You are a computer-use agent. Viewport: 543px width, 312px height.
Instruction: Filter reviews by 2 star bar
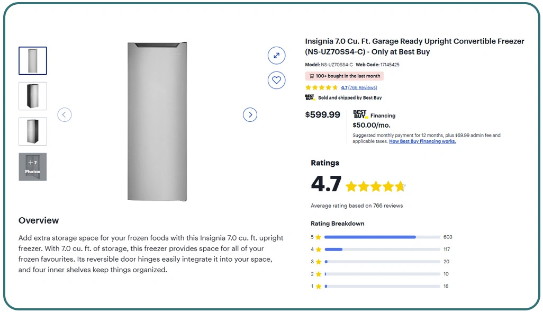(382, 274)
